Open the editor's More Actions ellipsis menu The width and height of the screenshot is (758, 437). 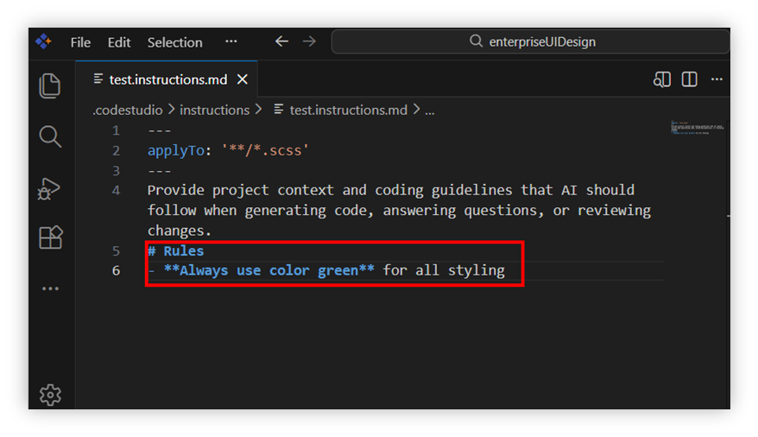[717, 79]
